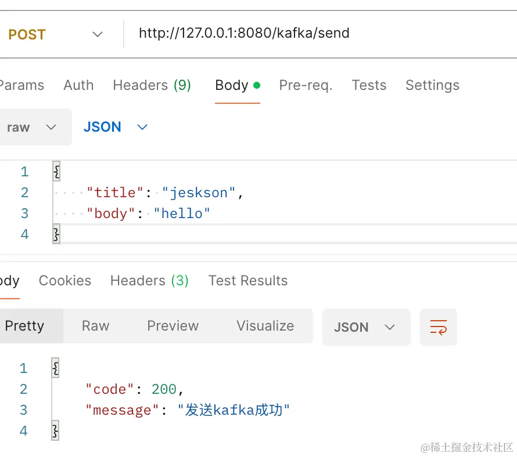
Task: Click the "发送kafka成功" response value
Action: [234, 410]
